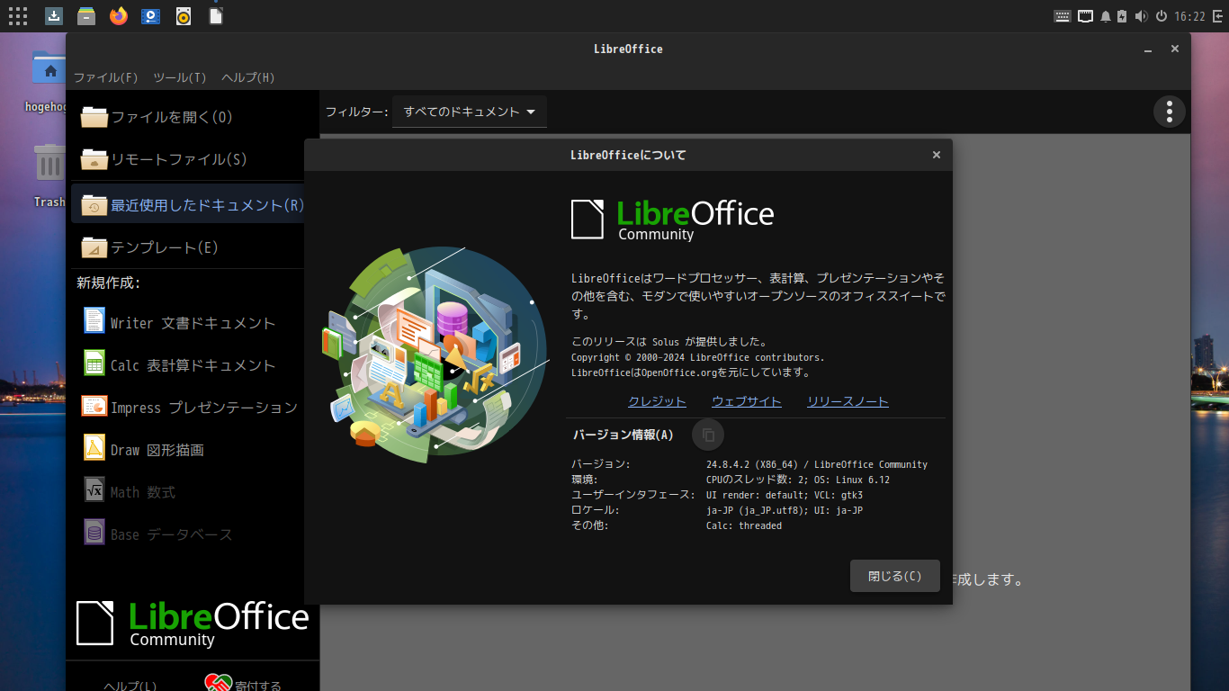
Task: Open the file manager from the top panel
Action: [86, 16]
